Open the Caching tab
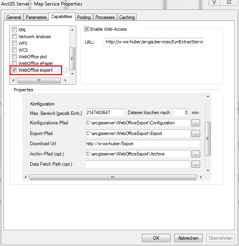This screenshot has width=239, height=246. (127, 17)
